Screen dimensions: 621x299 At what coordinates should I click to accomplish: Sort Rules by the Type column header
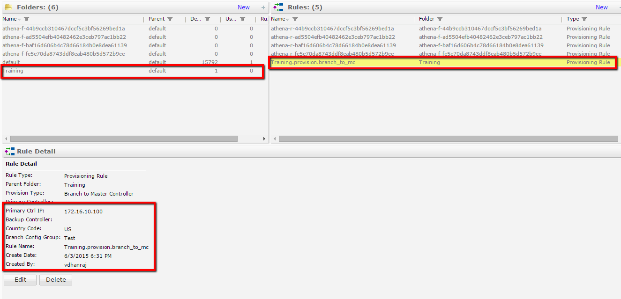[x=573, y=19]
